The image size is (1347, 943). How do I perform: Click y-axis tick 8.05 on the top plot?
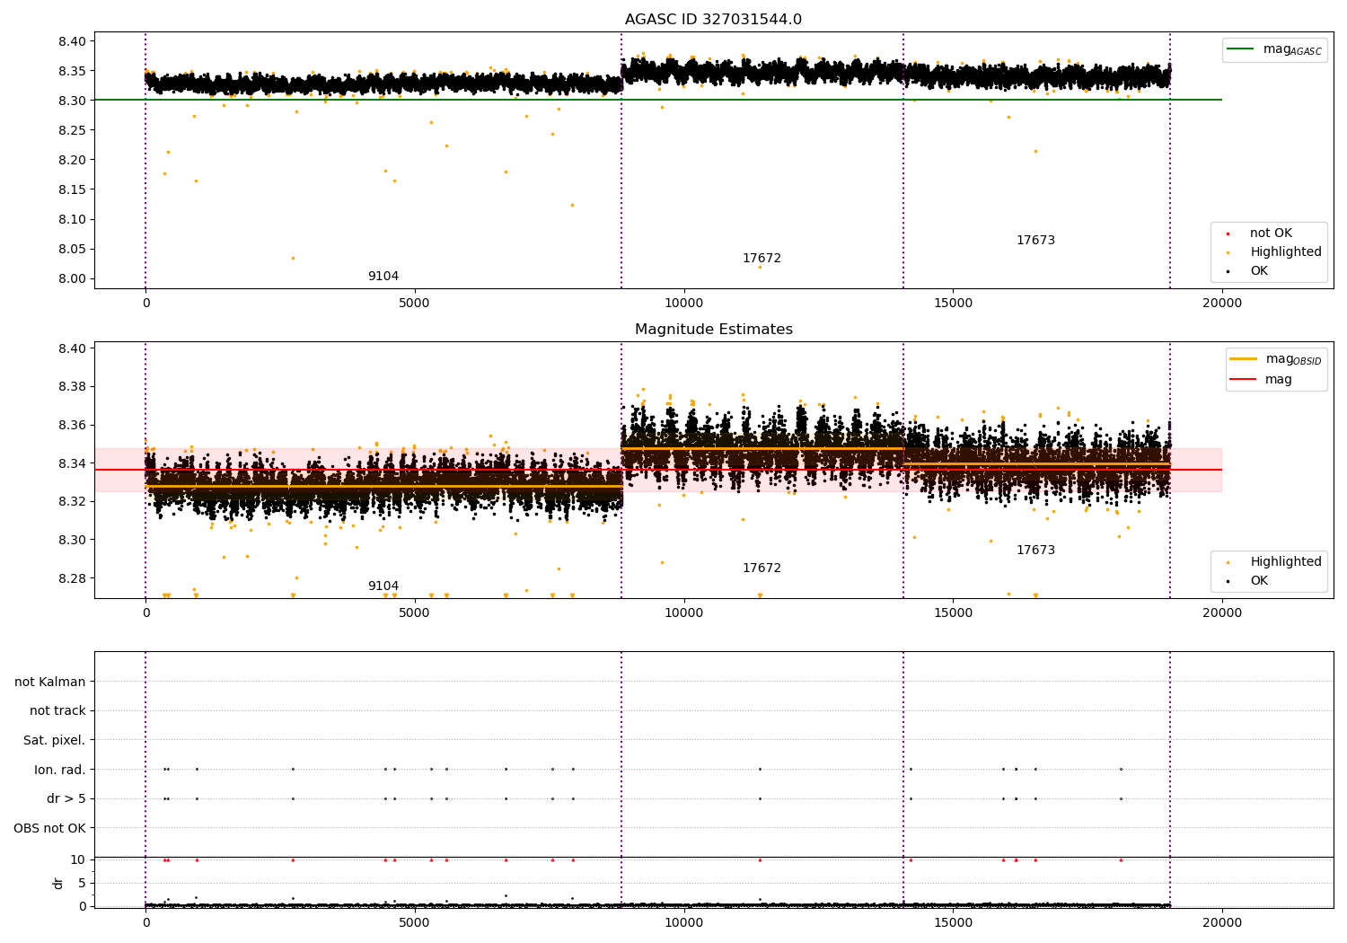point(73,249)
